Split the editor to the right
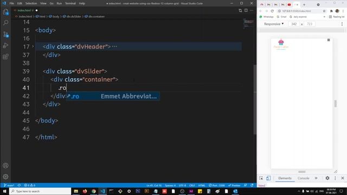 click(246, 10)
